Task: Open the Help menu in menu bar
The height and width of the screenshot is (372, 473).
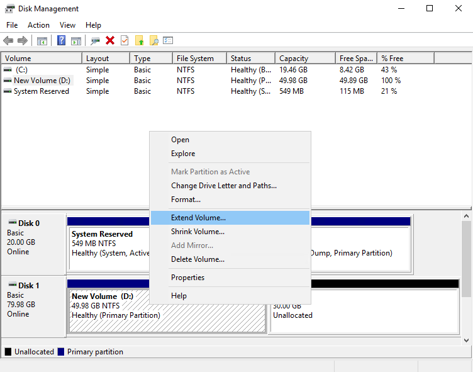Action: [x=93, y=25]
